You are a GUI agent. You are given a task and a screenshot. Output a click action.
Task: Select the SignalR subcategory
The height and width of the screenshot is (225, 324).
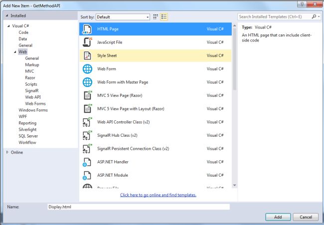point(32,91)
